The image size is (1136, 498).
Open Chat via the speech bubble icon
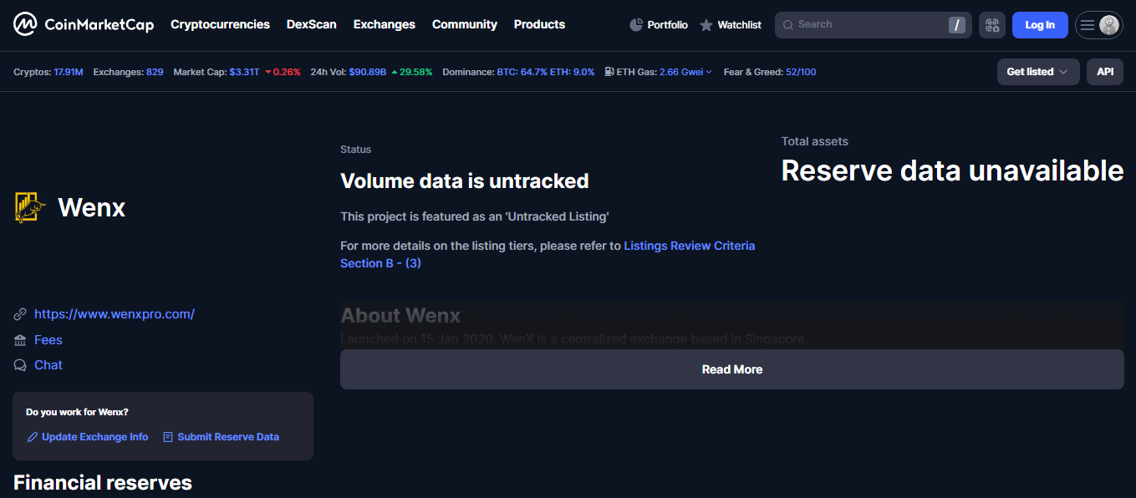pyautogui.click(x=20, y=364)
